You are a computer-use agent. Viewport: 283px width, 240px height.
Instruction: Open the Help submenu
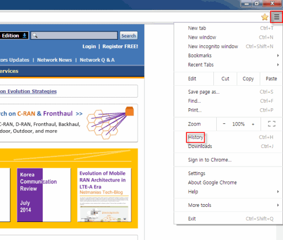tap(228, 192)
